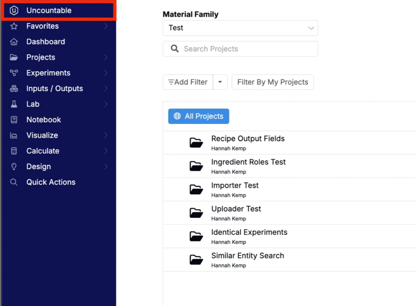Click the Calculate calculator icon
The height and width of the screenshot is (306, 417).
point(14,151)
